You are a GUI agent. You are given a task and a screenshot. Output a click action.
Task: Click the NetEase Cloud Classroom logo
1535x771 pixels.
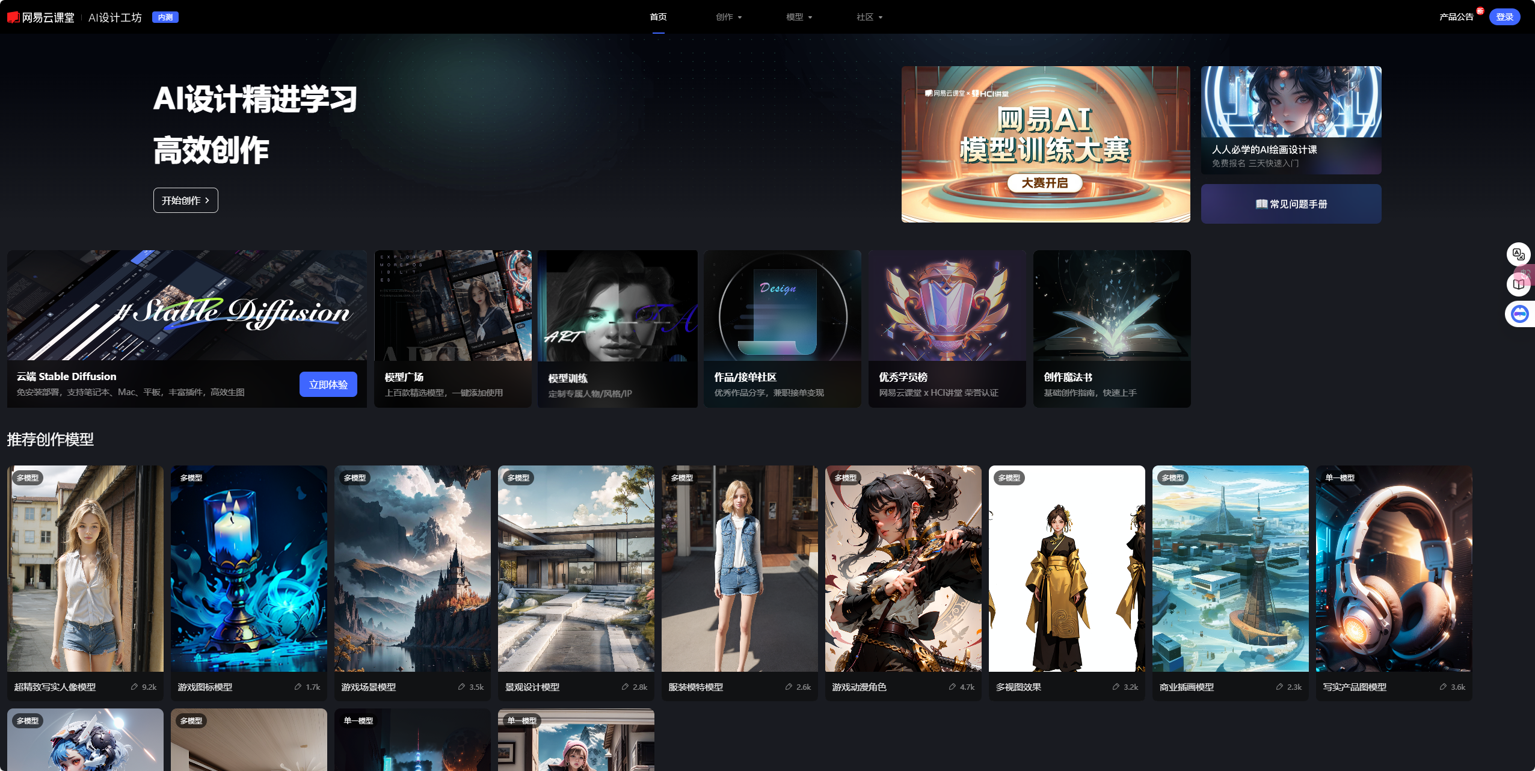click(41, 17)
